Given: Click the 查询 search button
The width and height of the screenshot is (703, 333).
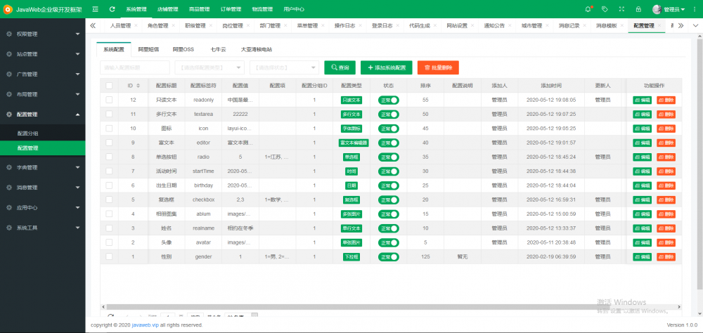Looking at the screenshot, I should pyautogui.click(x=340, y=67).
